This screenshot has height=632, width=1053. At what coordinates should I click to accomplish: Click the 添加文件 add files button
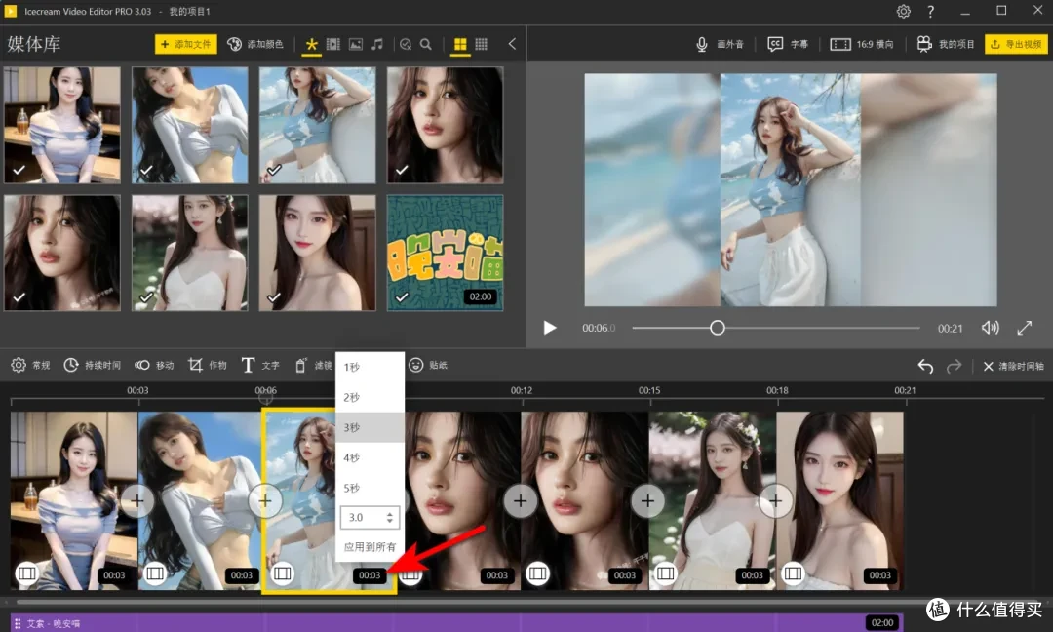(x=186, y=44)
